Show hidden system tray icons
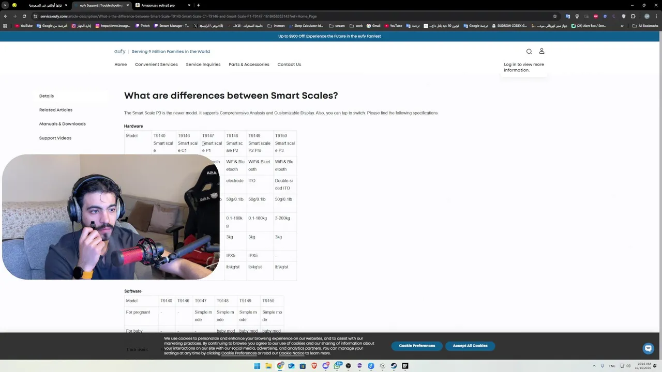662x372 pixels. coord(594,366)
